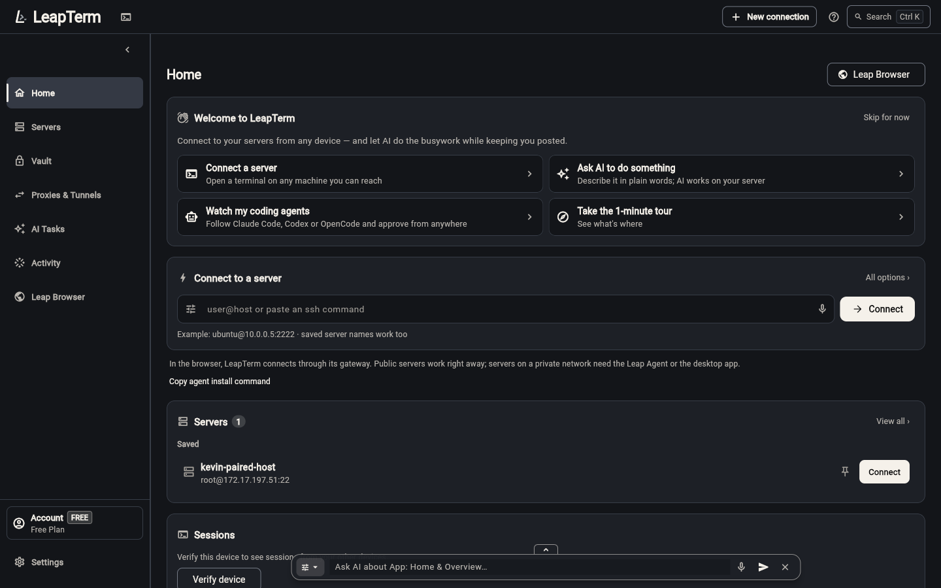Open AI Tasks in the sidebar
941x588 pixels.
(75, 229)
